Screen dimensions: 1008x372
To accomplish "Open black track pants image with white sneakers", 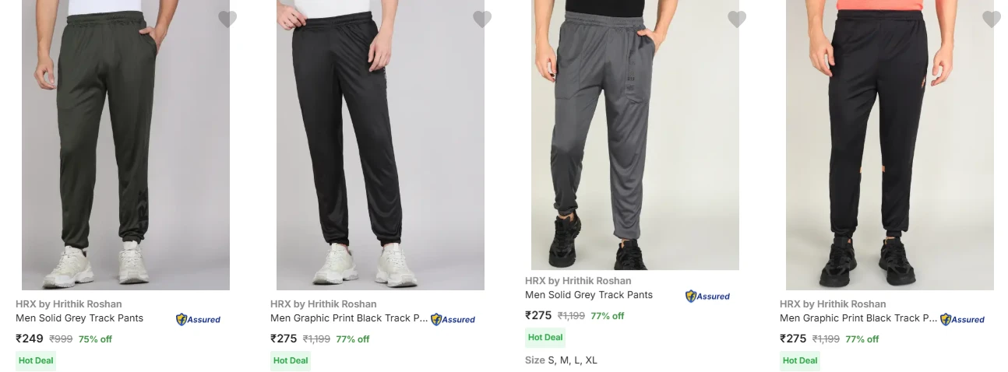I will click(x=380, y=148).
